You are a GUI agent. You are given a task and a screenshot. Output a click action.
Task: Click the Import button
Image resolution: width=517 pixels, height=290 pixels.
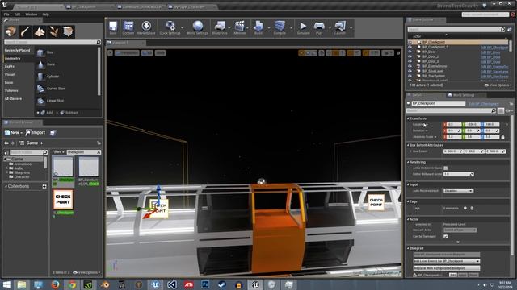coord(36,132)
